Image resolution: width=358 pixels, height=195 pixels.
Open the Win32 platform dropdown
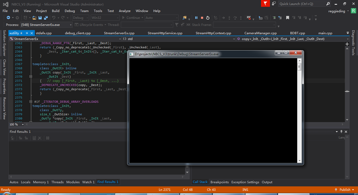105,18
